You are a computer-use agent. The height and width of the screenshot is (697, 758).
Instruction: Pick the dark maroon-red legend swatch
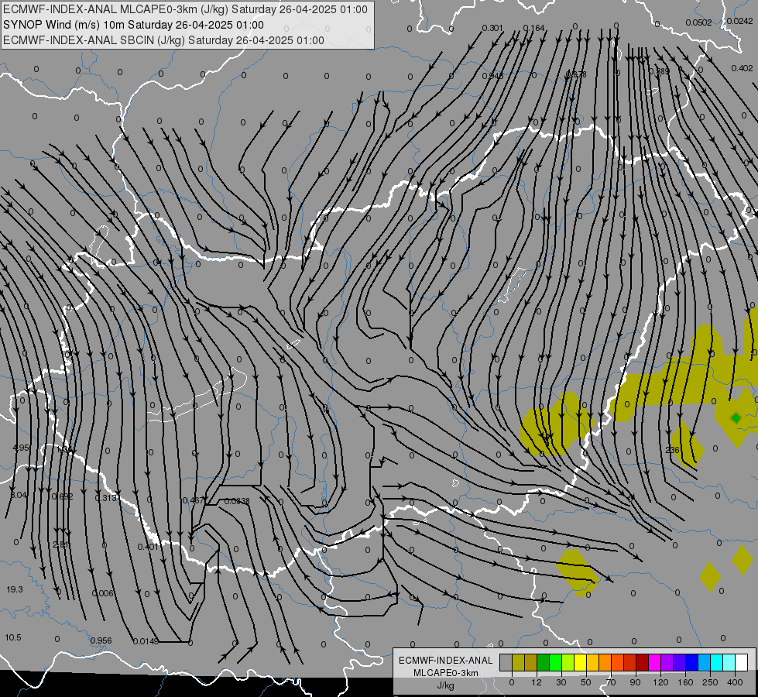pyautogui.click(x=642, y=662)
